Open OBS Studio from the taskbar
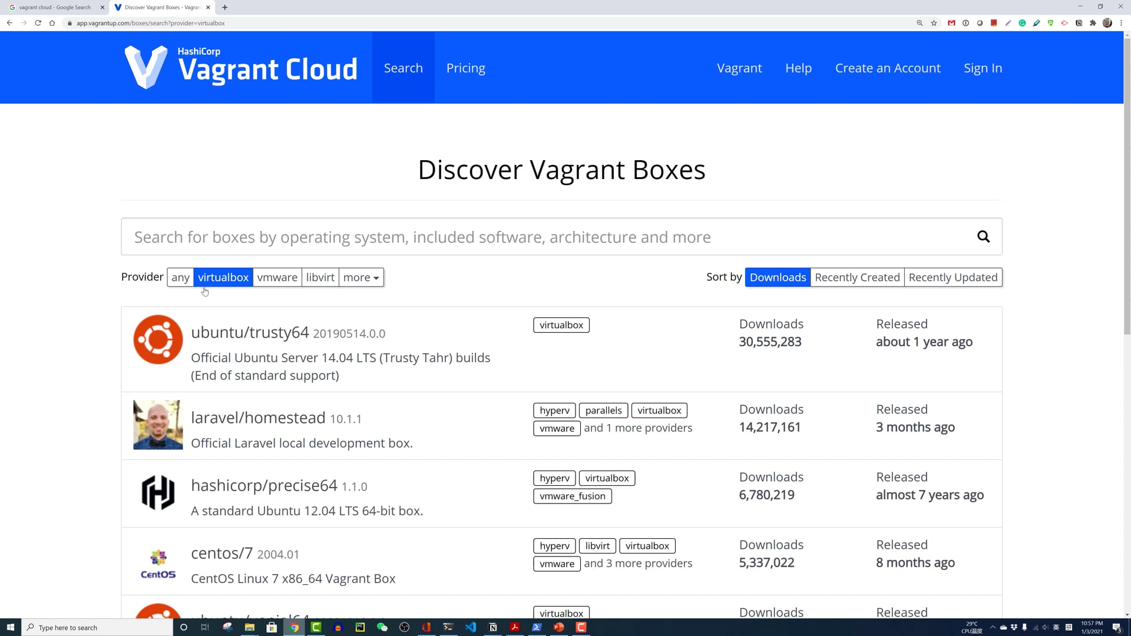Viewport: 1131px width, 636px height. tap(404, 627)
